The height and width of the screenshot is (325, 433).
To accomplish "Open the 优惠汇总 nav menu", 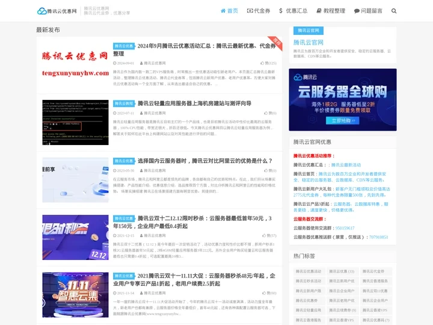I will pos(293,11).
